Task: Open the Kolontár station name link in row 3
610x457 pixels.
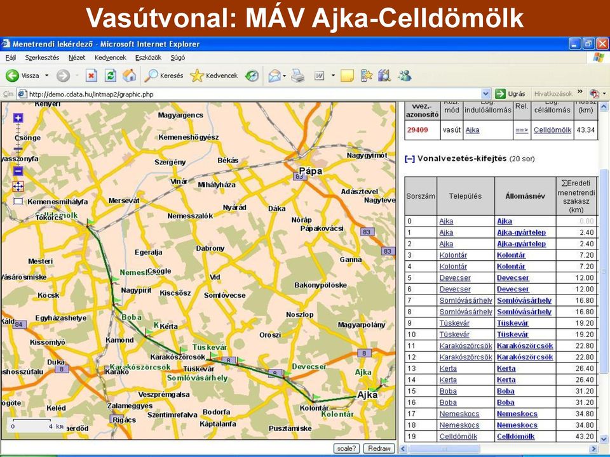Action: point(511,255)
